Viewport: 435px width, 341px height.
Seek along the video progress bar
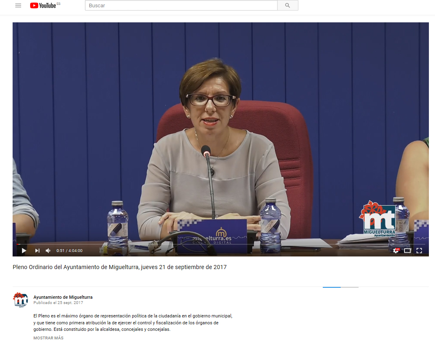pyautogui.click(x=221, y=244)
